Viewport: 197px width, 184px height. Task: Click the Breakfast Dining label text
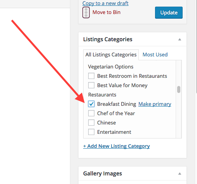117,104
